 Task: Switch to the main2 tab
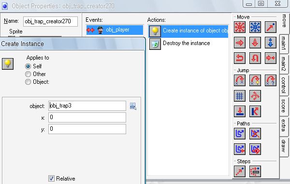pyautogui.click(x=284, y=64)
